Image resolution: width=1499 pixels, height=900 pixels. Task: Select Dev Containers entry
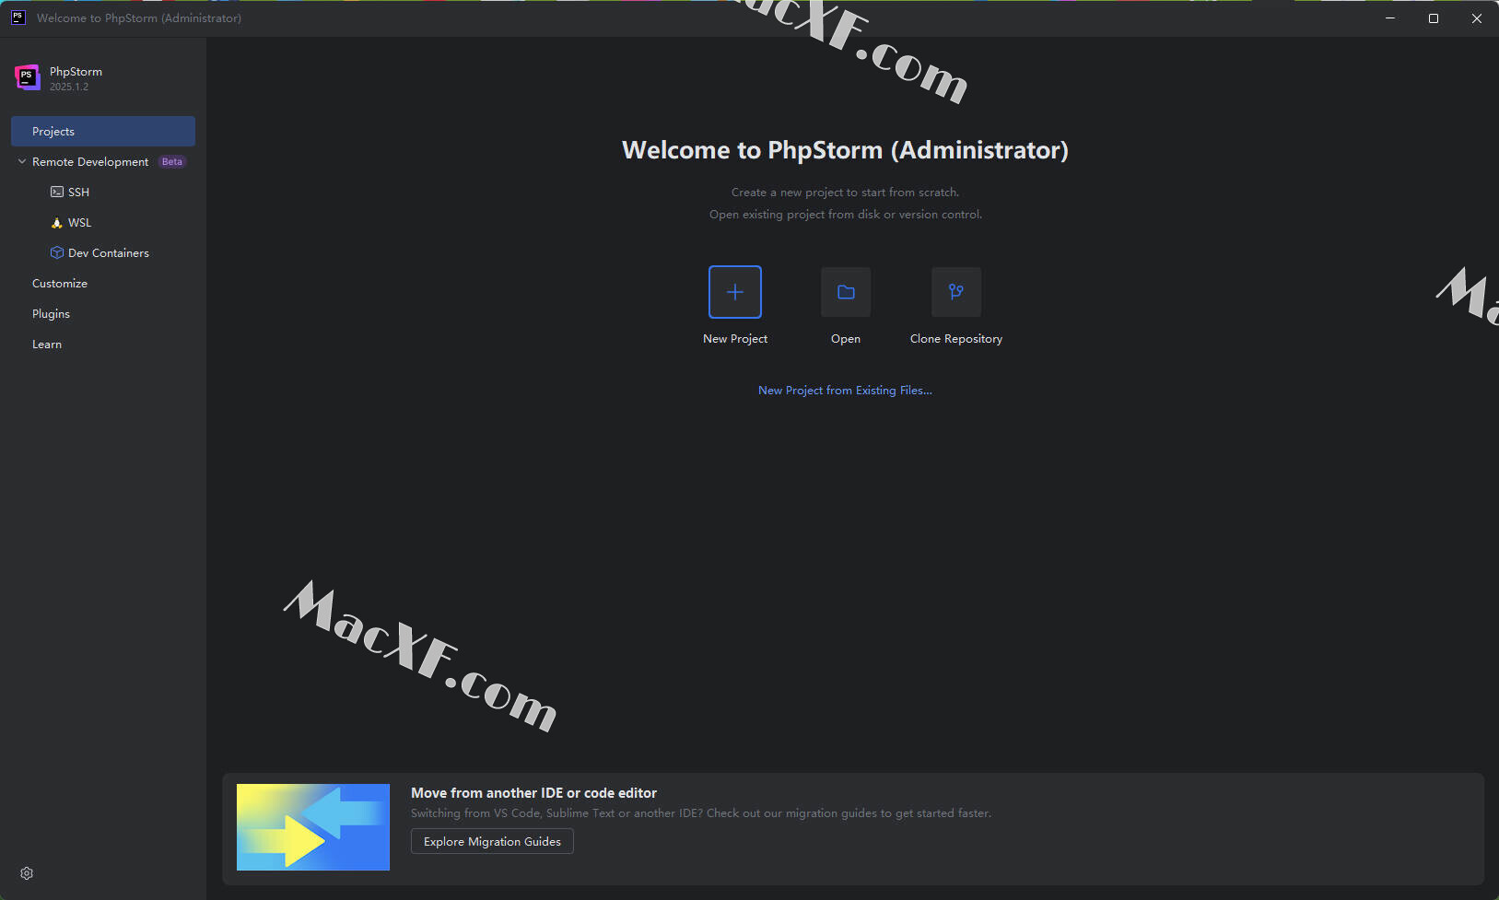109,252
